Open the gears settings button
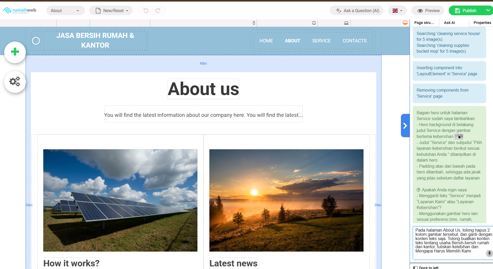The image size is (493, 269). click(x=15, y=82)
